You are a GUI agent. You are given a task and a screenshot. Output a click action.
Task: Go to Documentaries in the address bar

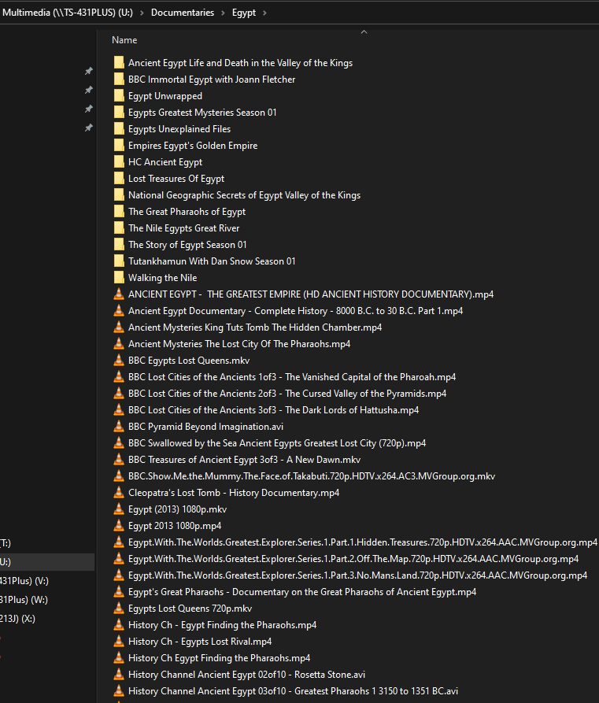(x=183, y=13)
